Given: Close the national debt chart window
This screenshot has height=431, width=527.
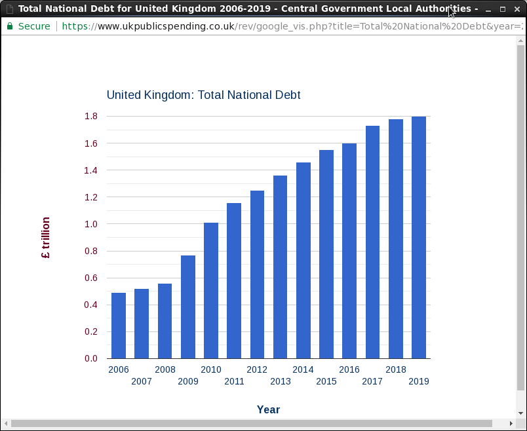Looking at the screenshot, I should (517, 9).
